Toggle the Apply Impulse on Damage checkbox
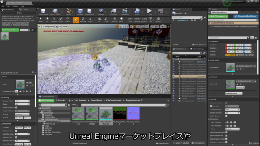Viewport: 260px width, 146px height. pyautogui.click(x=227, y=139)
